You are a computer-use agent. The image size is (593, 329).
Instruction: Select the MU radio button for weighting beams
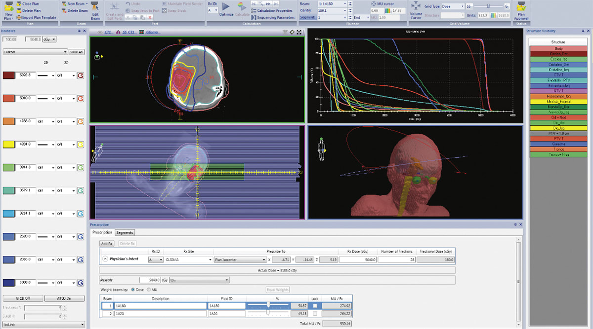click(149, 290)
